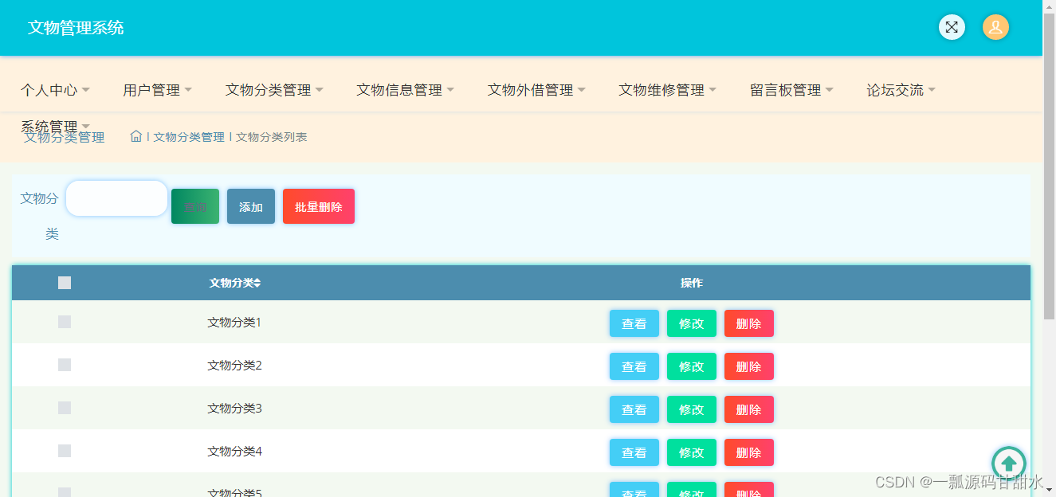Viewport: 1056px width, 497px height.
Task: Click 查看 for 文物分类1
Action: (x=634, y=323)
